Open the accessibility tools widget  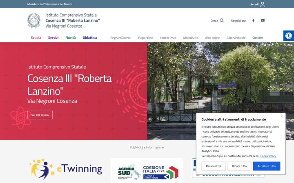point(289,36)
